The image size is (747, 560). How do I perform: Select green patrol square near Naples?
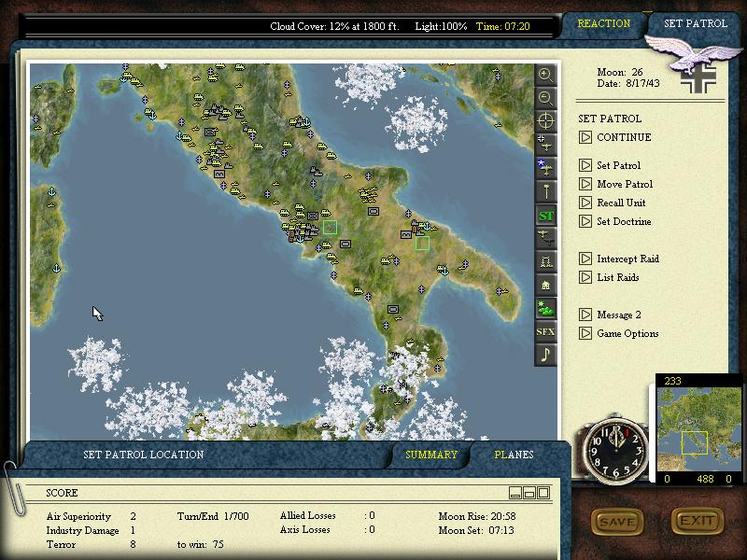tap(330, 227)
